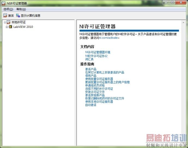Click the LabVIEW 2010 product icon
The image size is (188, 148).
tap(11, 27)
